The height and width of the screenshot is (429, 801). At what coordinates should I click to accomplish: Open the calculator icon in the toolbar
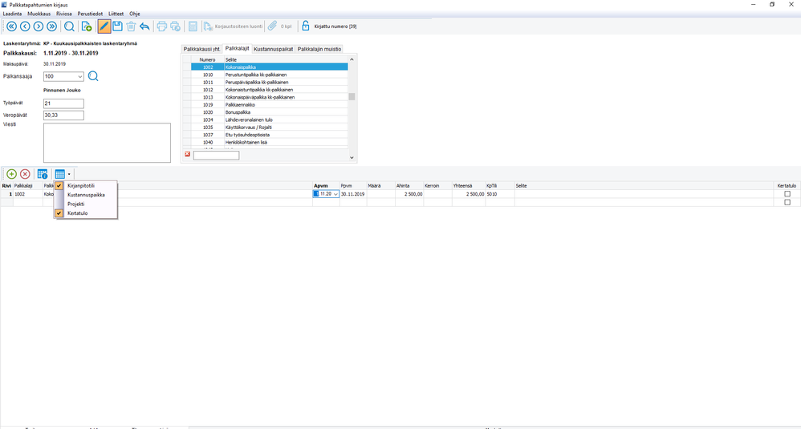[x=193, y=26]
